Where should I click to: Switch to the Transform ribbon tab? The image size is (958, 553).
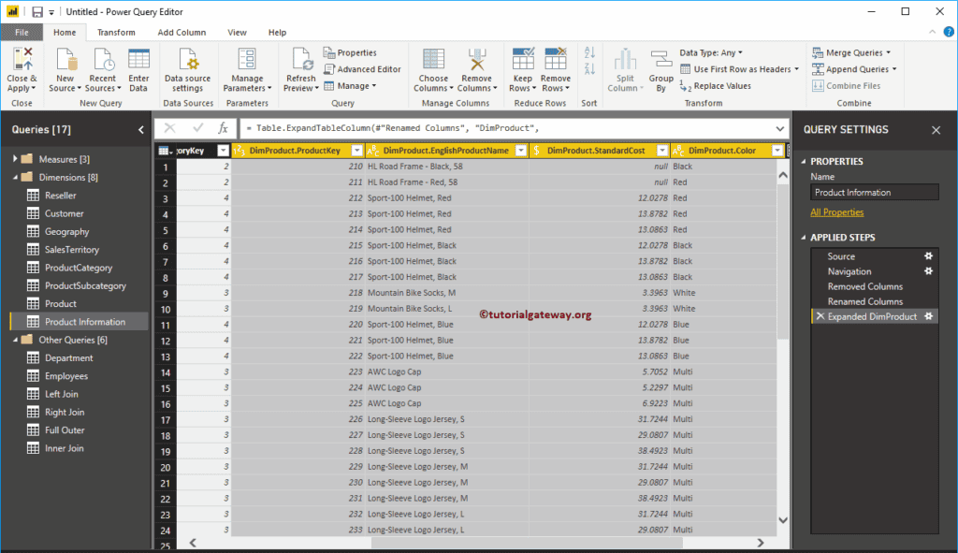pyautogui.click(x=116, y=31)
